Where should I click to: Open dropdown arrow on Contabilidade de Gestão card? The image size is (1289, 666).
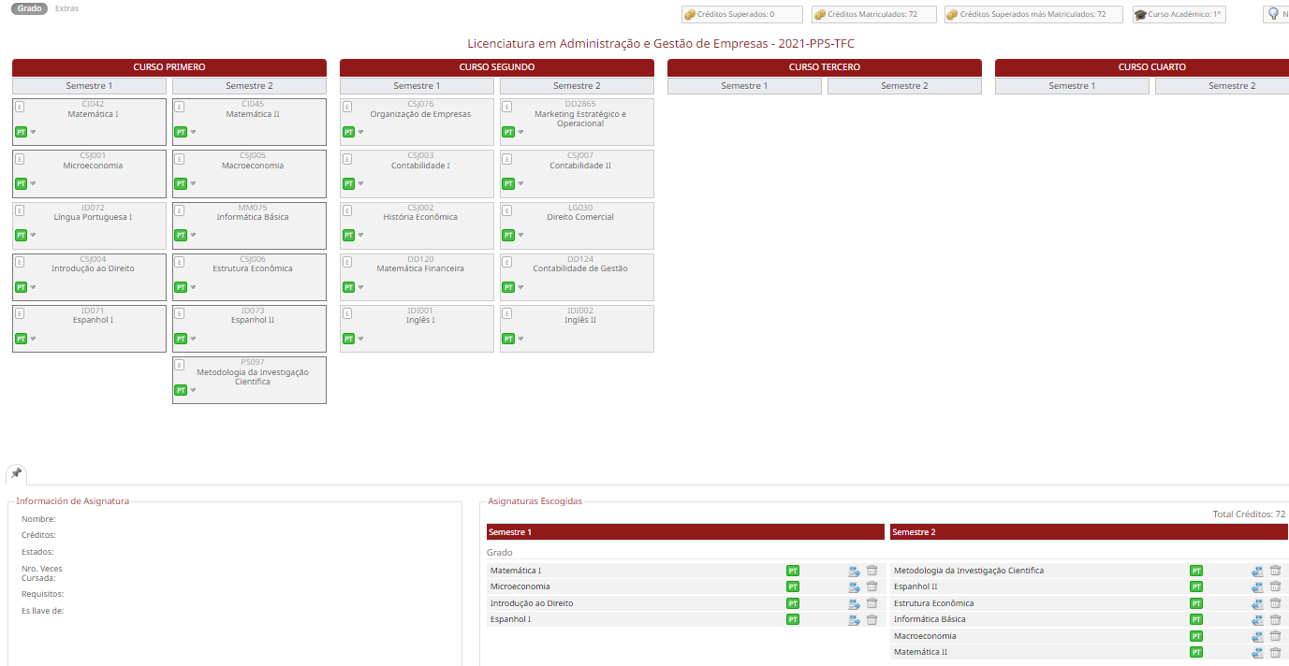tap(520, 287)
